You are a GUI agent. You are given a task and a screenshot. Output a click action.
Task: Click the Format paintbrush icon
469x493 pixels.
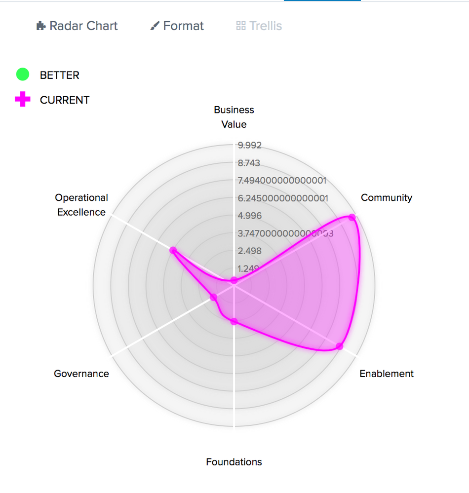click(155, 26)
